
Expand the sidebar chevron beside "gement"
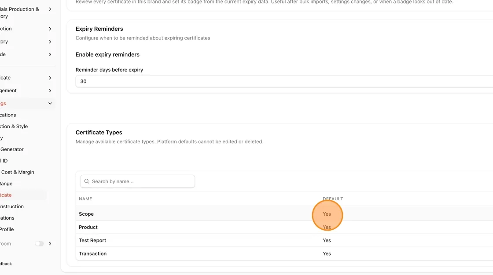(x=50, y=91)
